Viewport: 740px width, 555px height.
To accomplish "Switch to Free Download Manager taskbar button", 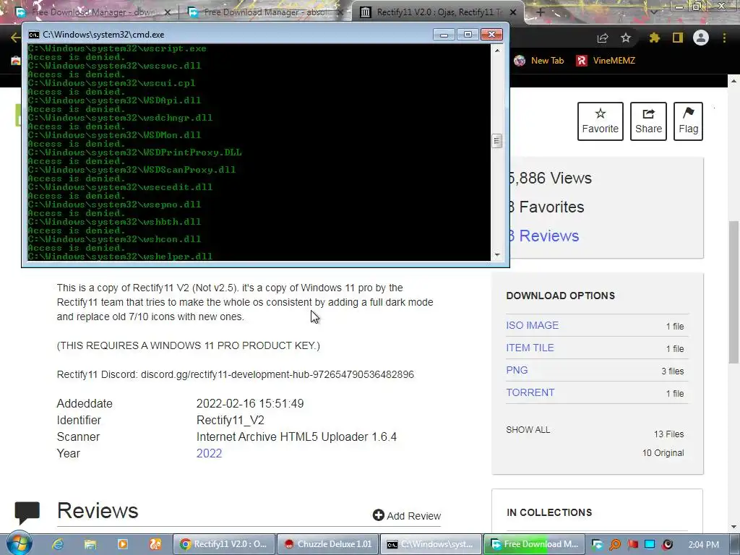I will coord(535,544).
